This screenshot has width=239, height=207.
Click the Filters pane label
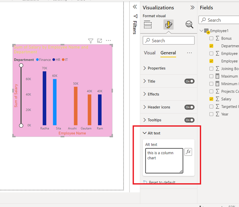135,27
